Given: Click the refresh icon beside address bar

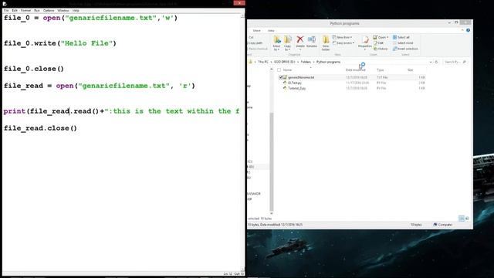Looking at the screenshot, I should pyautogui.click(x=436, y=62).
